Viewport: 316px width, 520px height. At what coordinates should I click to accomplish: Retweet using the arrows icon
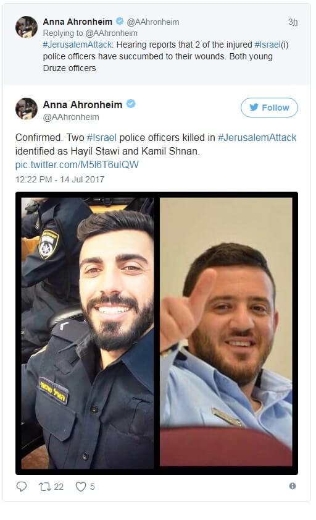44,487
